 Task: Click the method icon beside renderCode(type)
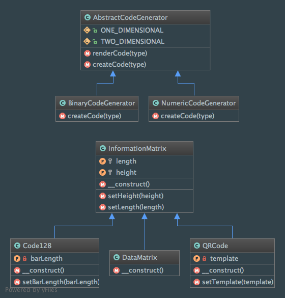tap(88, 53)
